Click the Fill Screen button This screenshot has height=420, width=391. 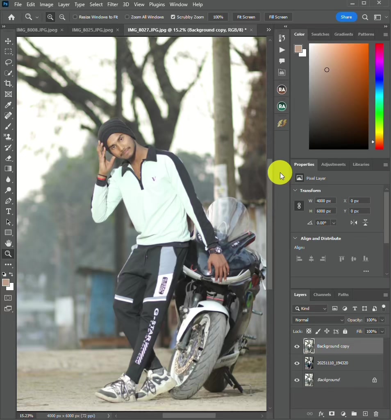tap(278, 17)
